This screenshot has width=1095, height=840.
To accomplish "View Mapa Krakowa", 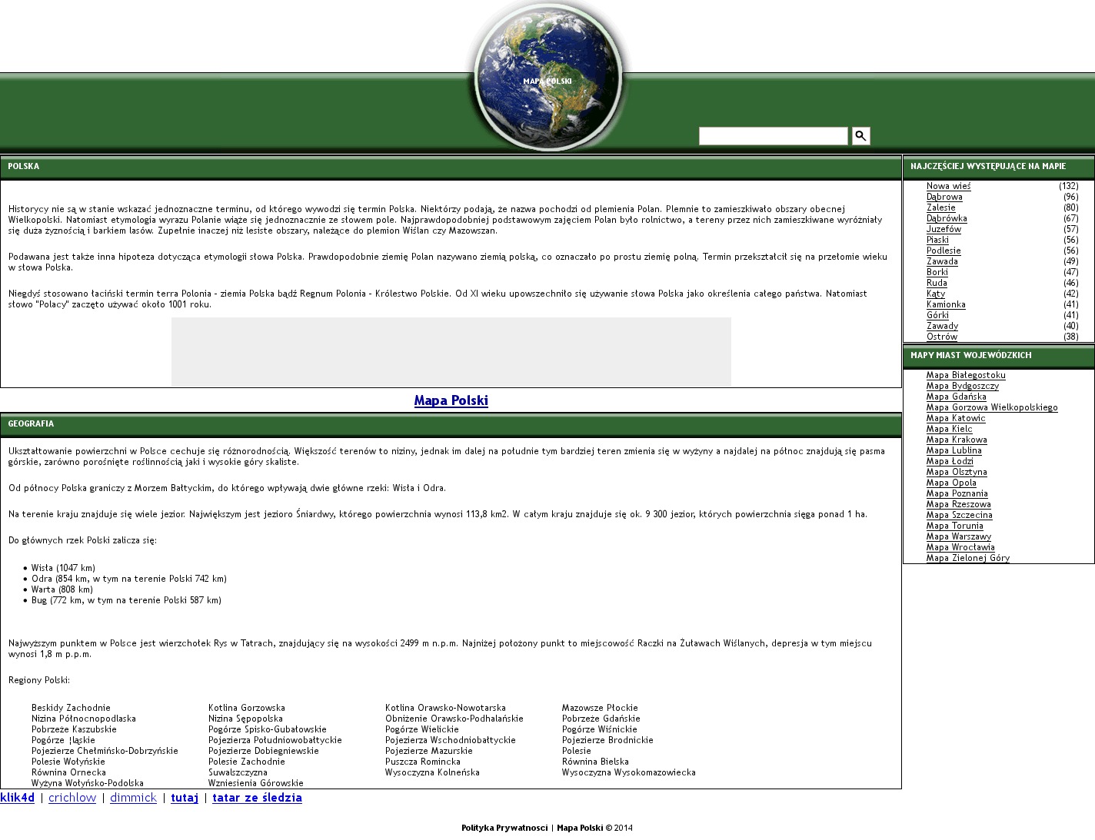I will [x=956, y=440].
